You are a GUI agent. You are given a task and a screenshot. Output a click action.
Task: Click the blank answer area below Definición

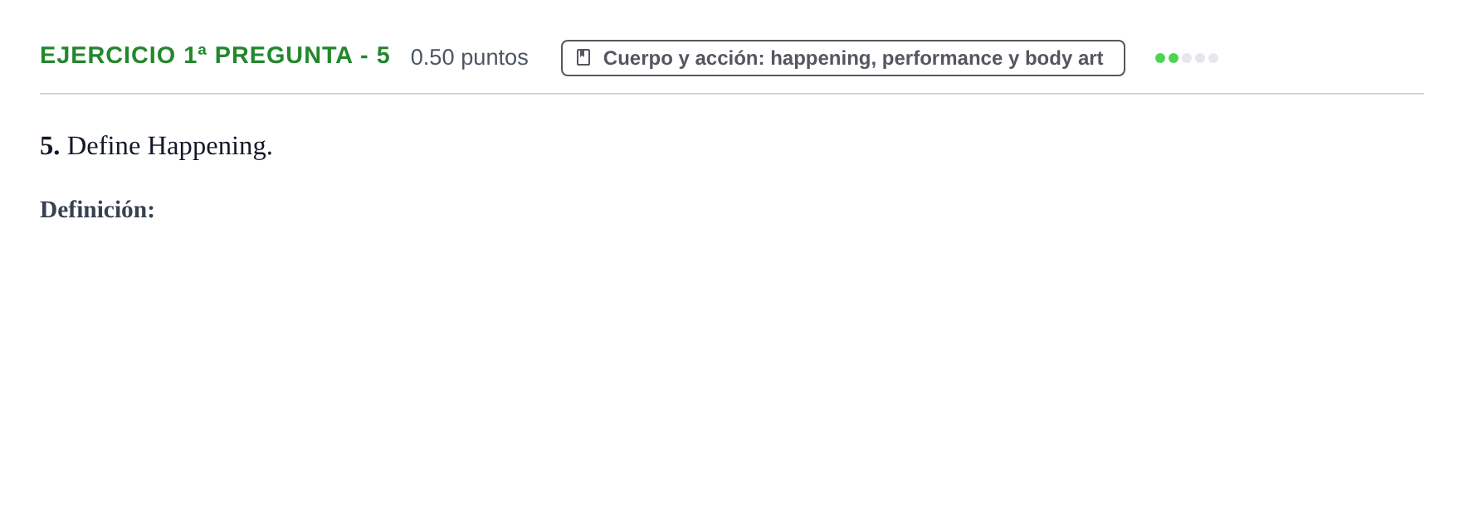point(732,365)
